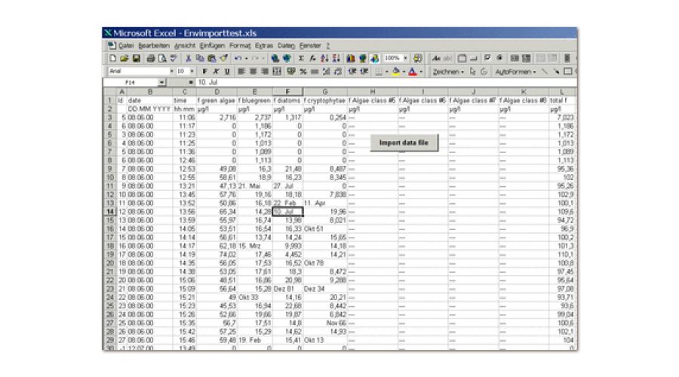Open the Zeichnen drawing menu

click(448, 72)
